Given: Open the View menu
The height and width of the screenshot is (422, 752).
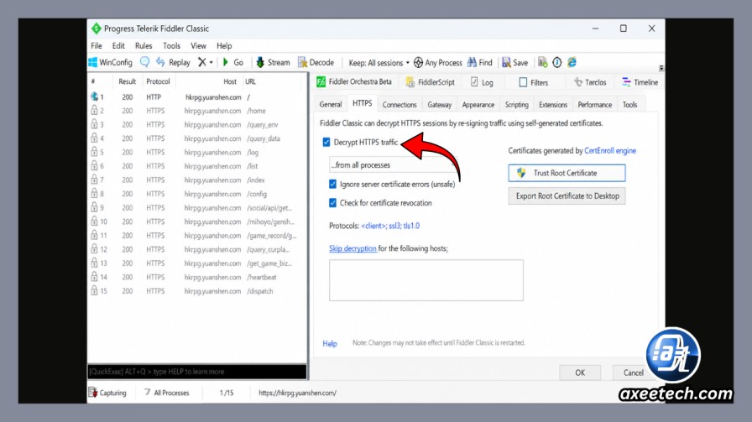Looking at the screenshot, I should (198, 45).
